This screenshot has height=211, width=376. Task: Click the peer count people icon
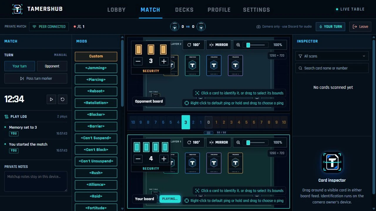(79, 27)
